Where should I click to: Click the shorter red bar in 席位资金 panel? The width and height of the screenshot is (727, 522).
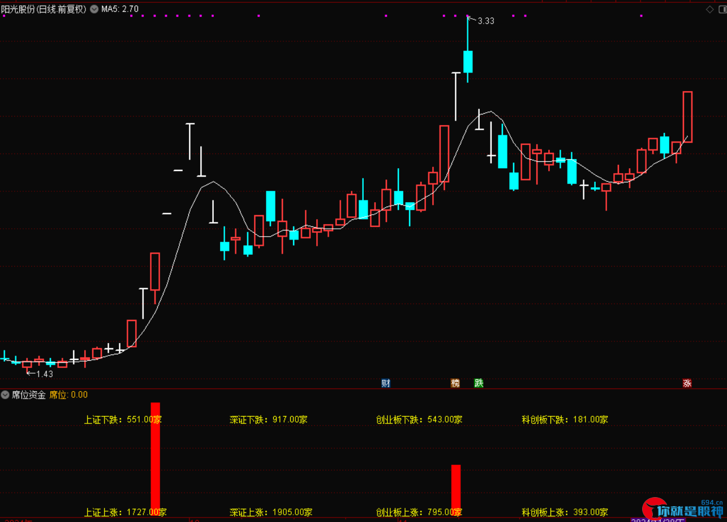(456, 490)
